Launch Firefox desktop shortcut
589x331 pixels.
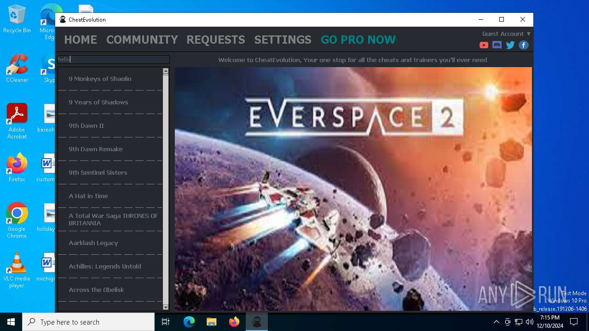tap(17, 168)
